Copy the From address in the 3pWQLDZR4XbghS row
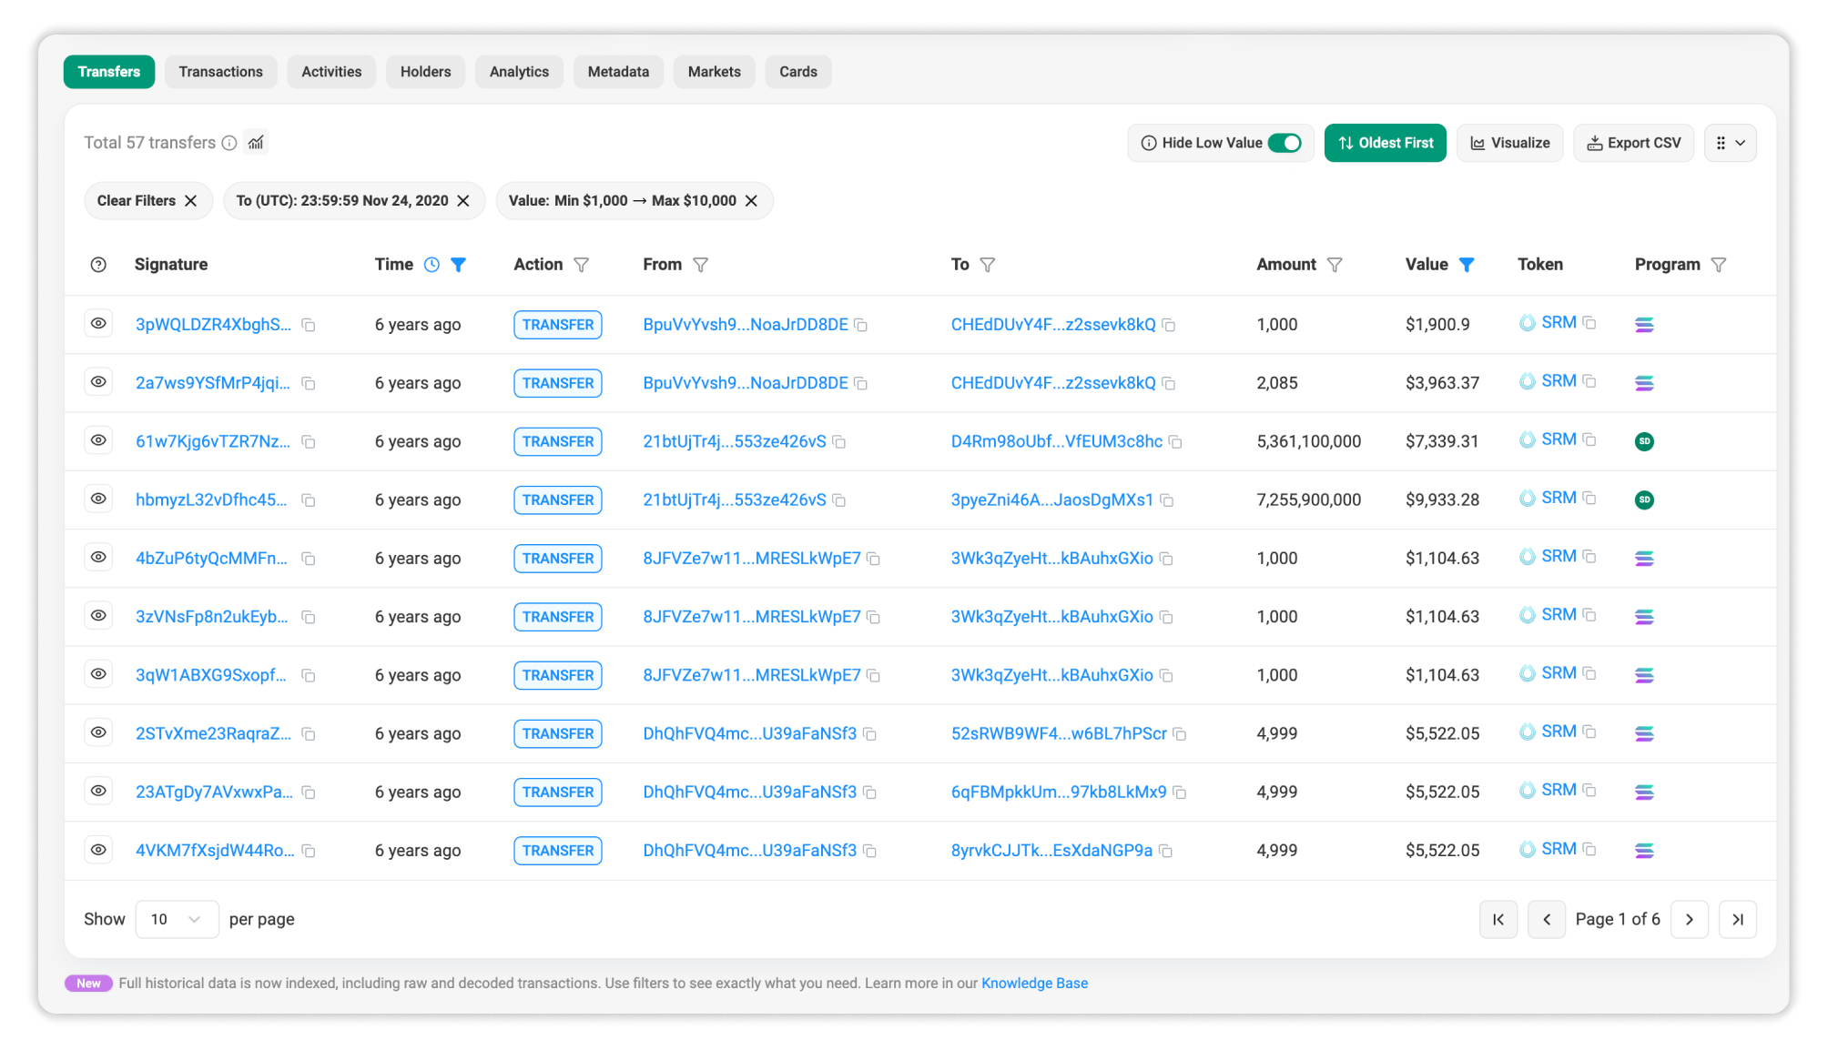 860,325
